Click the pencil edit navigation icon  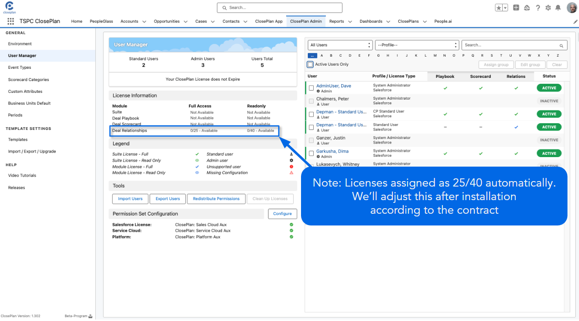coord(575,21)
